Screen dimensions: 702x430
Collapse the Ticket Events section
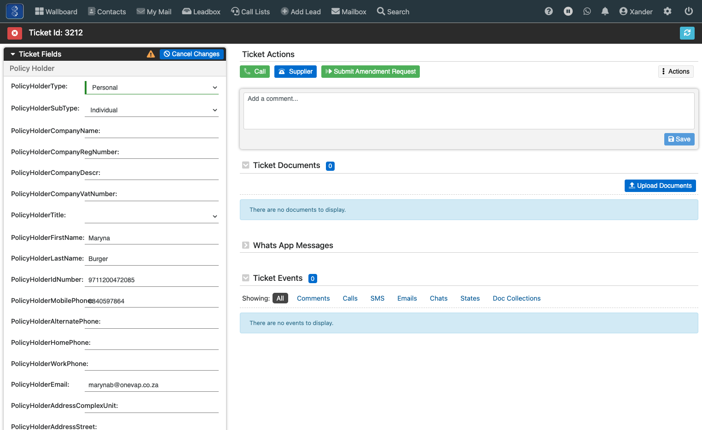(x=246, y=278)
